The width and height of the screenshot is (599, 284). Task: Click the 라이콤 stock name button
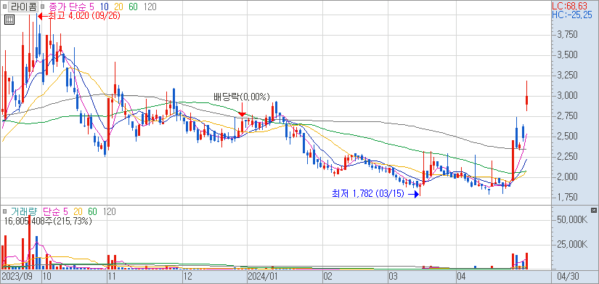point(23,7)
